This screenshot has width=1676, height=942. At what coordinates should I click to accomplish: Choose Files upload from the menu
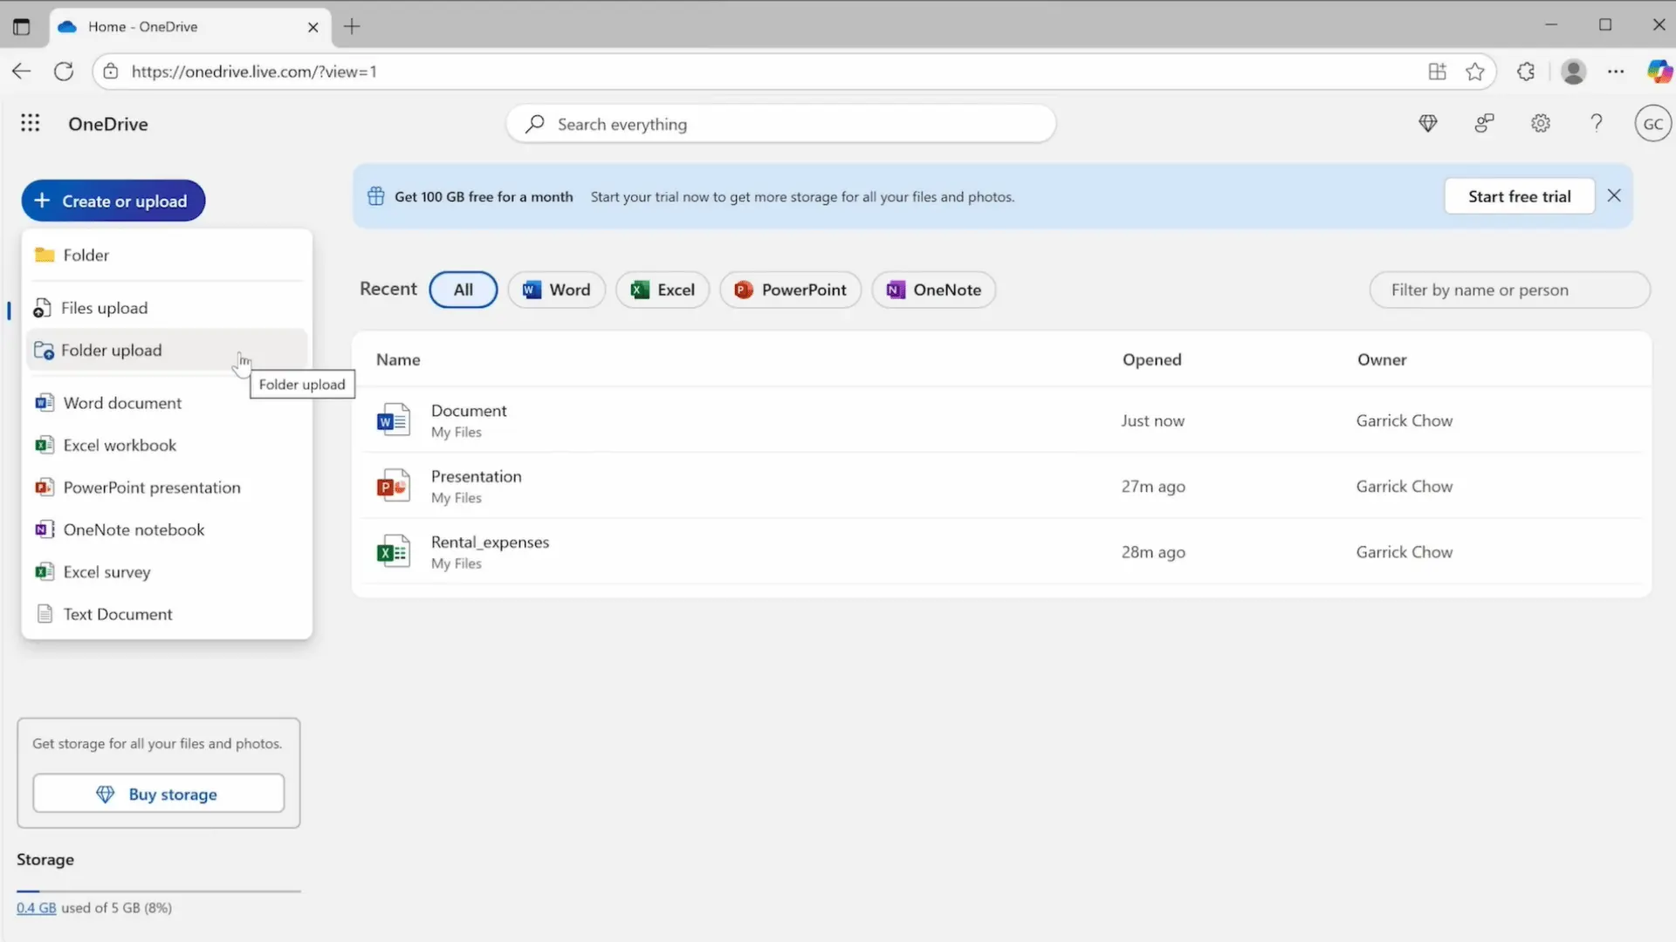click(x=167, y=308)
